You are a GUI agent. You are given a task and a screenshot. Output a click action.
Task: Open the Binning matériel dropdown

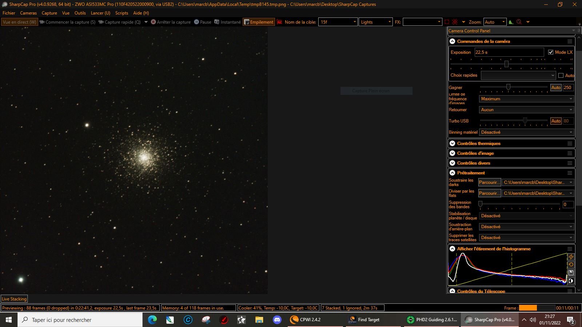(x=526, y=132)
